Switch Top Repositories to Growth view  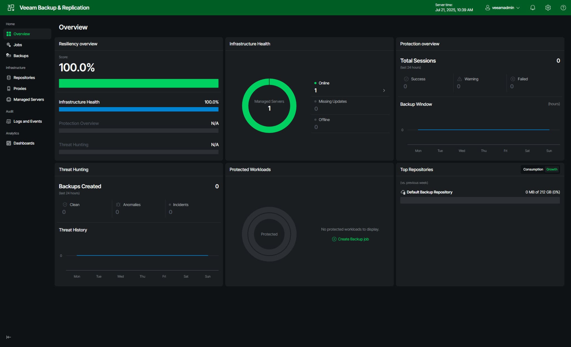pos(551,169)
